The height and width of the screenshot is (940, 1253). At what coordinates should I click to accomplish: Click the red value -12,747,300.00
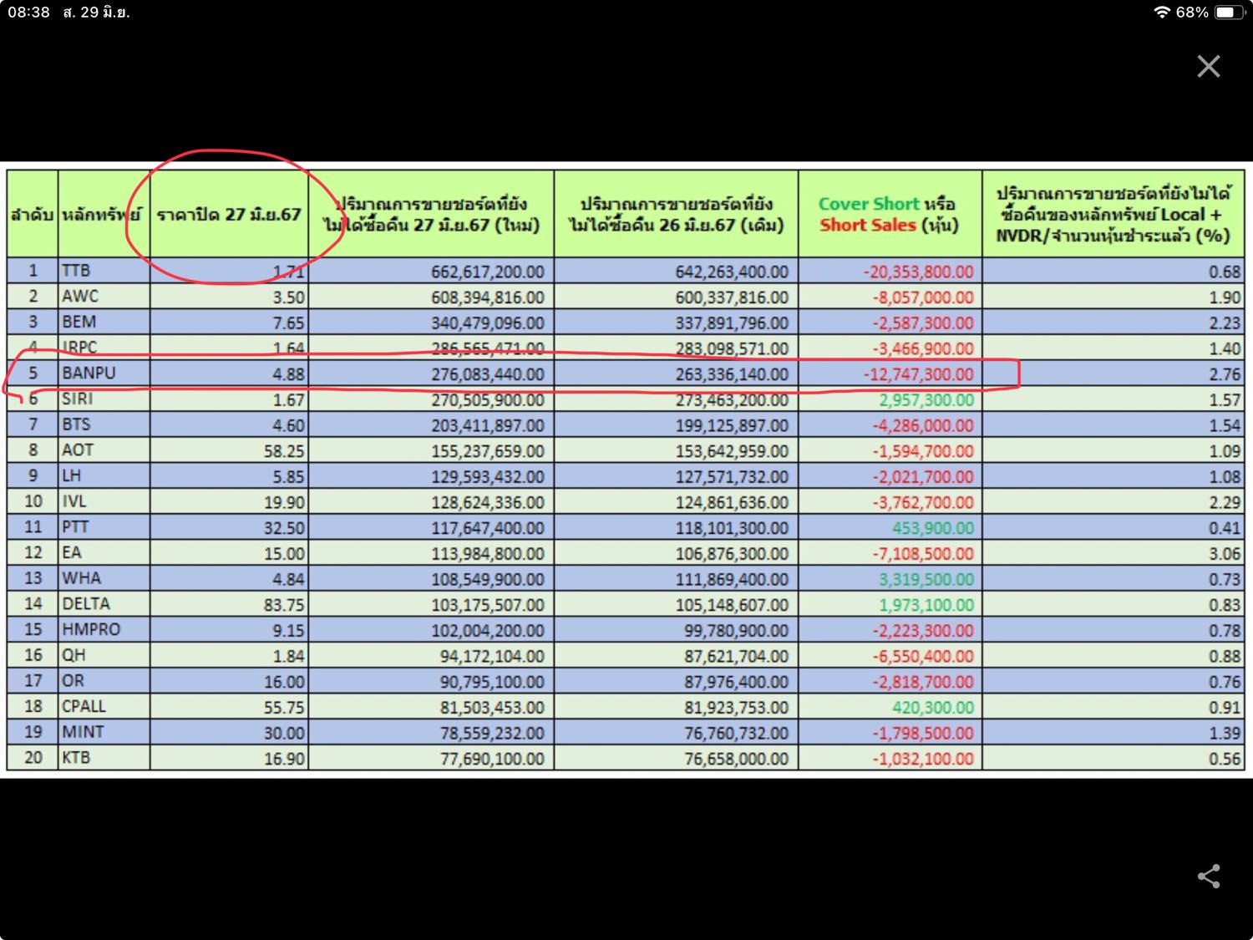919,374
